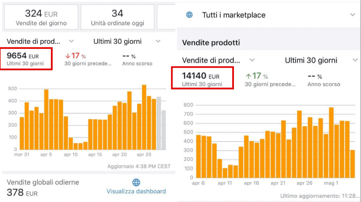Click the globe icon beside Tutti i marketplace
This screenshot has width=361, height=202.
(189, 15)
